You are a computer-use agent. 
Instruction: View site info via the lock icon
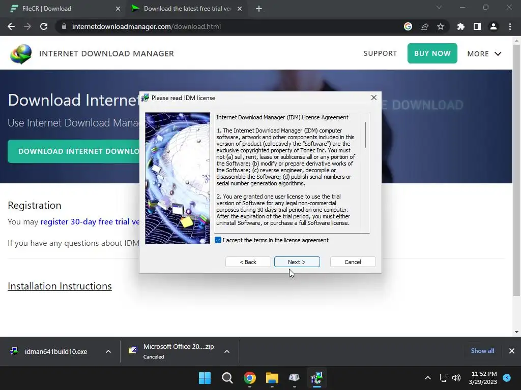click(x=64, y=26)
